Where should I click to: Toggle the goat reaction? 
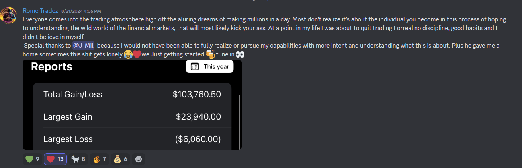[x=78, y=159]
